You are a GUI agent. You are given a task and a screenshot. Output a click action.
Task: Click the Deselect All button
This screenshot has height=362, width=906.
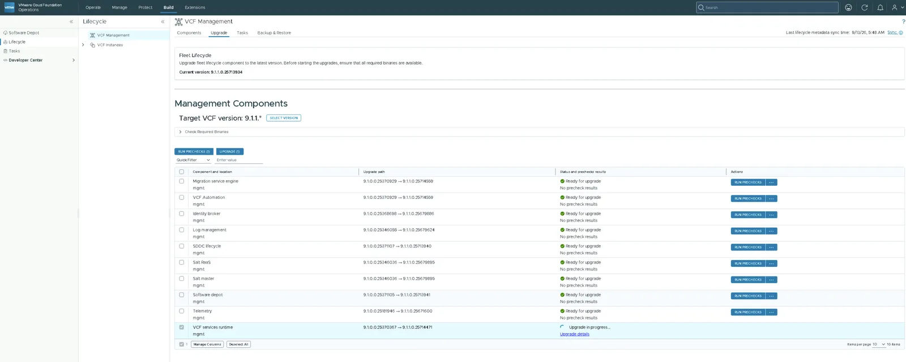[x=238, y=344]
